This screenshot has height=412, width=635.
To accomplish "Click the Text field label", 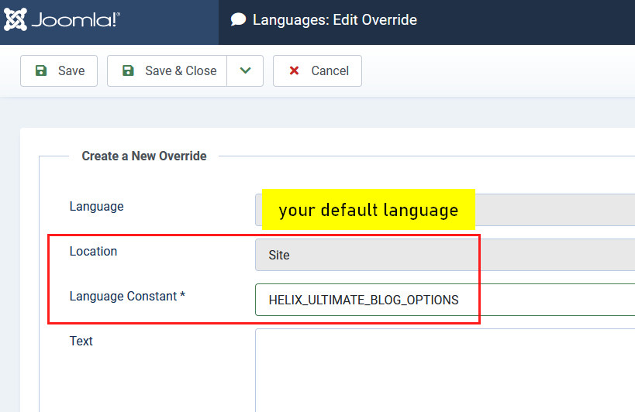I will click(x=81, y=341).
